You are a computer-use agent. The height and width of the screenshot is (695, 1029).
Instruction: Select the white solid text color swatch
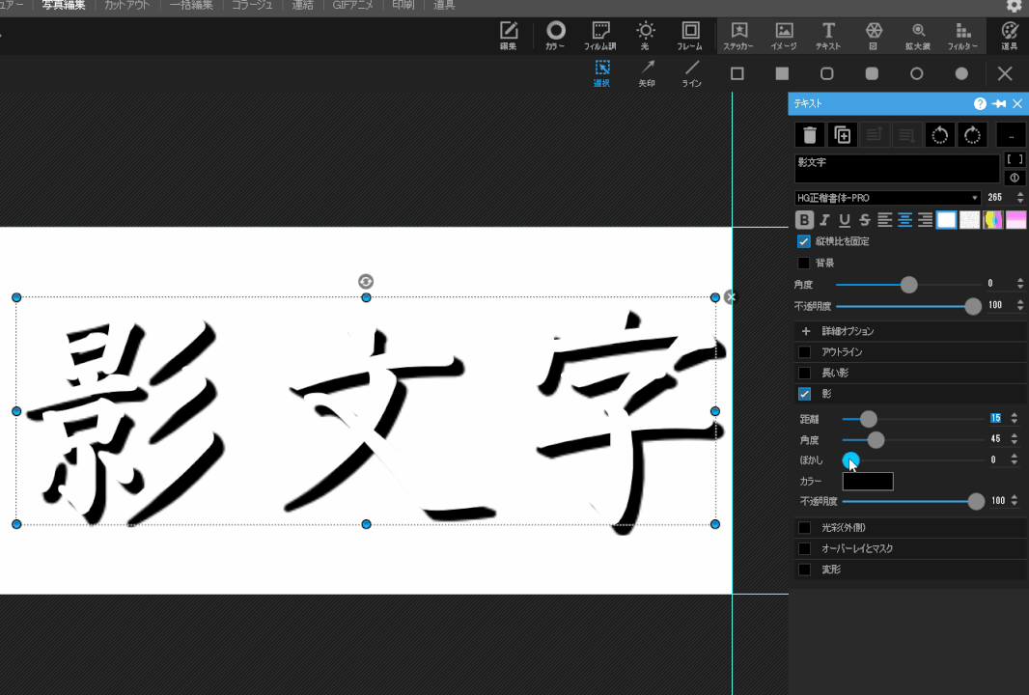tap(946, 220)
